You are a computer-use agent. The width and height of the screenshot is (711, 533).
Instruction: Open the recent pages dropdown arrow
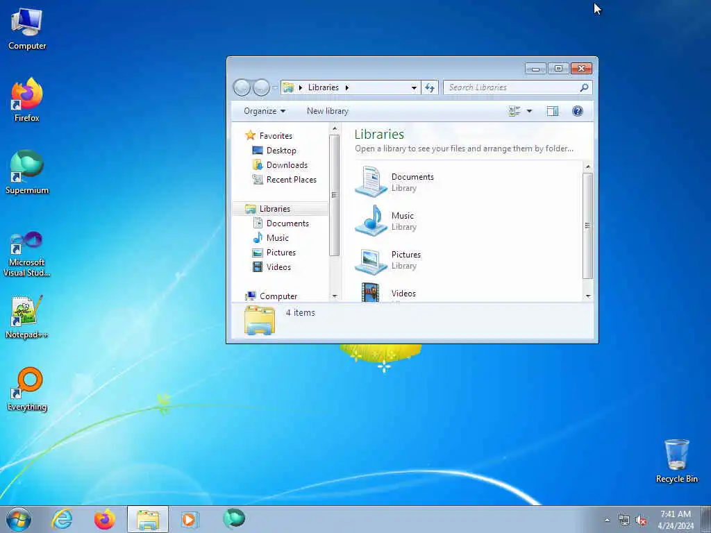pos(274,87)
